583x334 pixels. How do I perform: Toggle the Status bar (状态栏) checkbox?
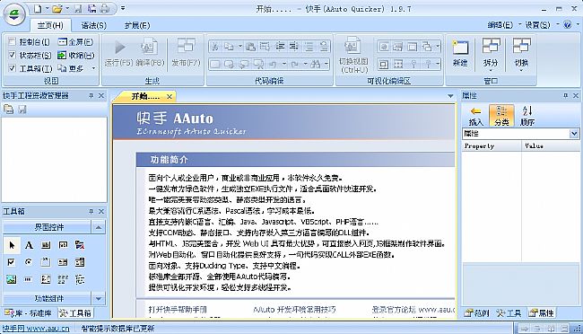pos(13,55)
